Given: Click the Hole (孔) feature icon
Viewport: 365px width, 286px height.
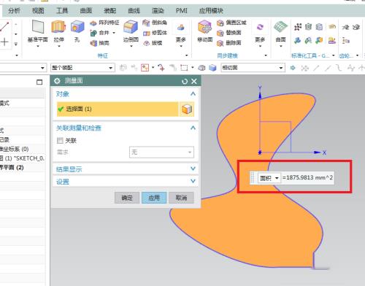Looking at the screenshot, I should 77,27.
